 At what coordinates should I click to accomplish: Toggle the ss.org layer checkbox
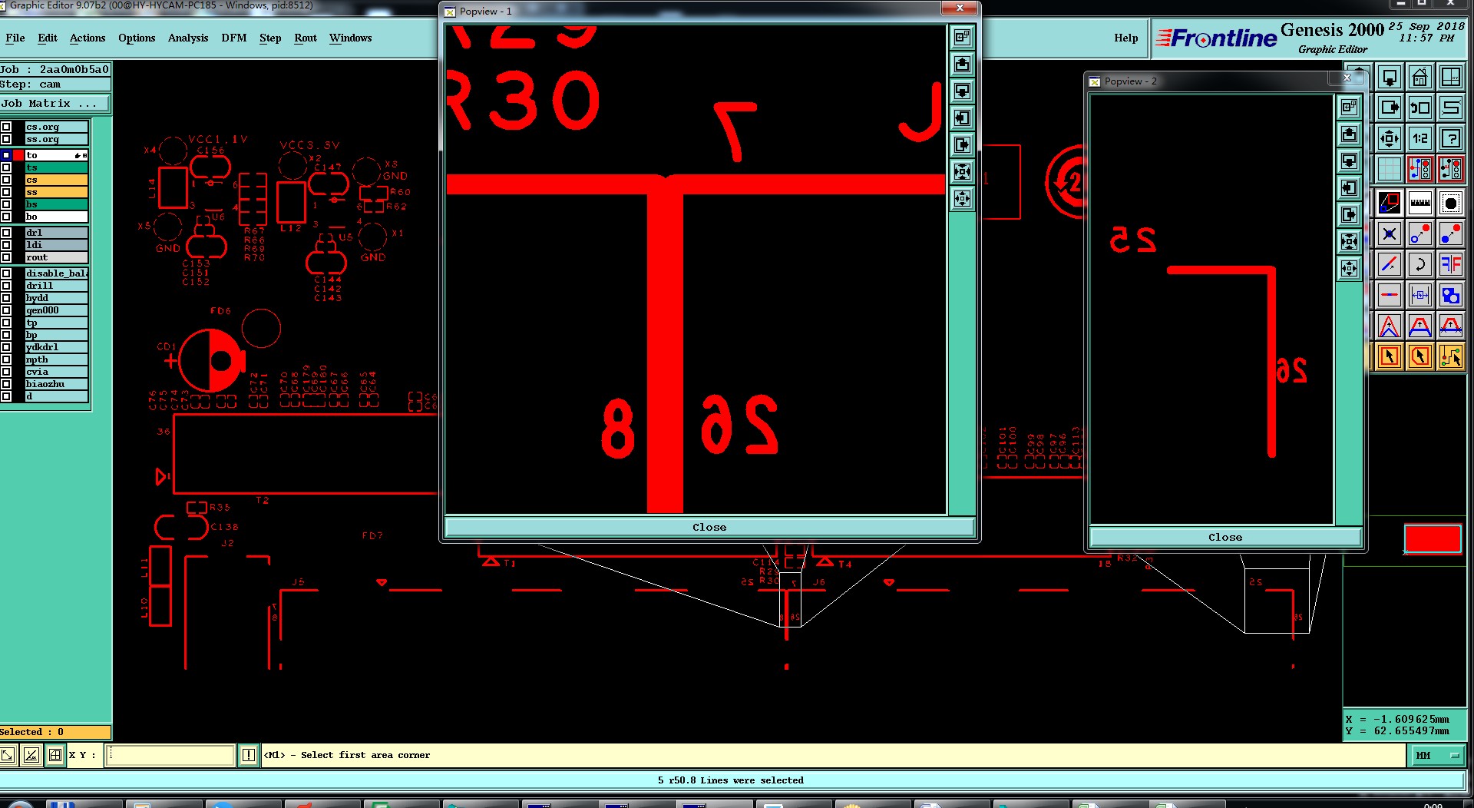6,139
